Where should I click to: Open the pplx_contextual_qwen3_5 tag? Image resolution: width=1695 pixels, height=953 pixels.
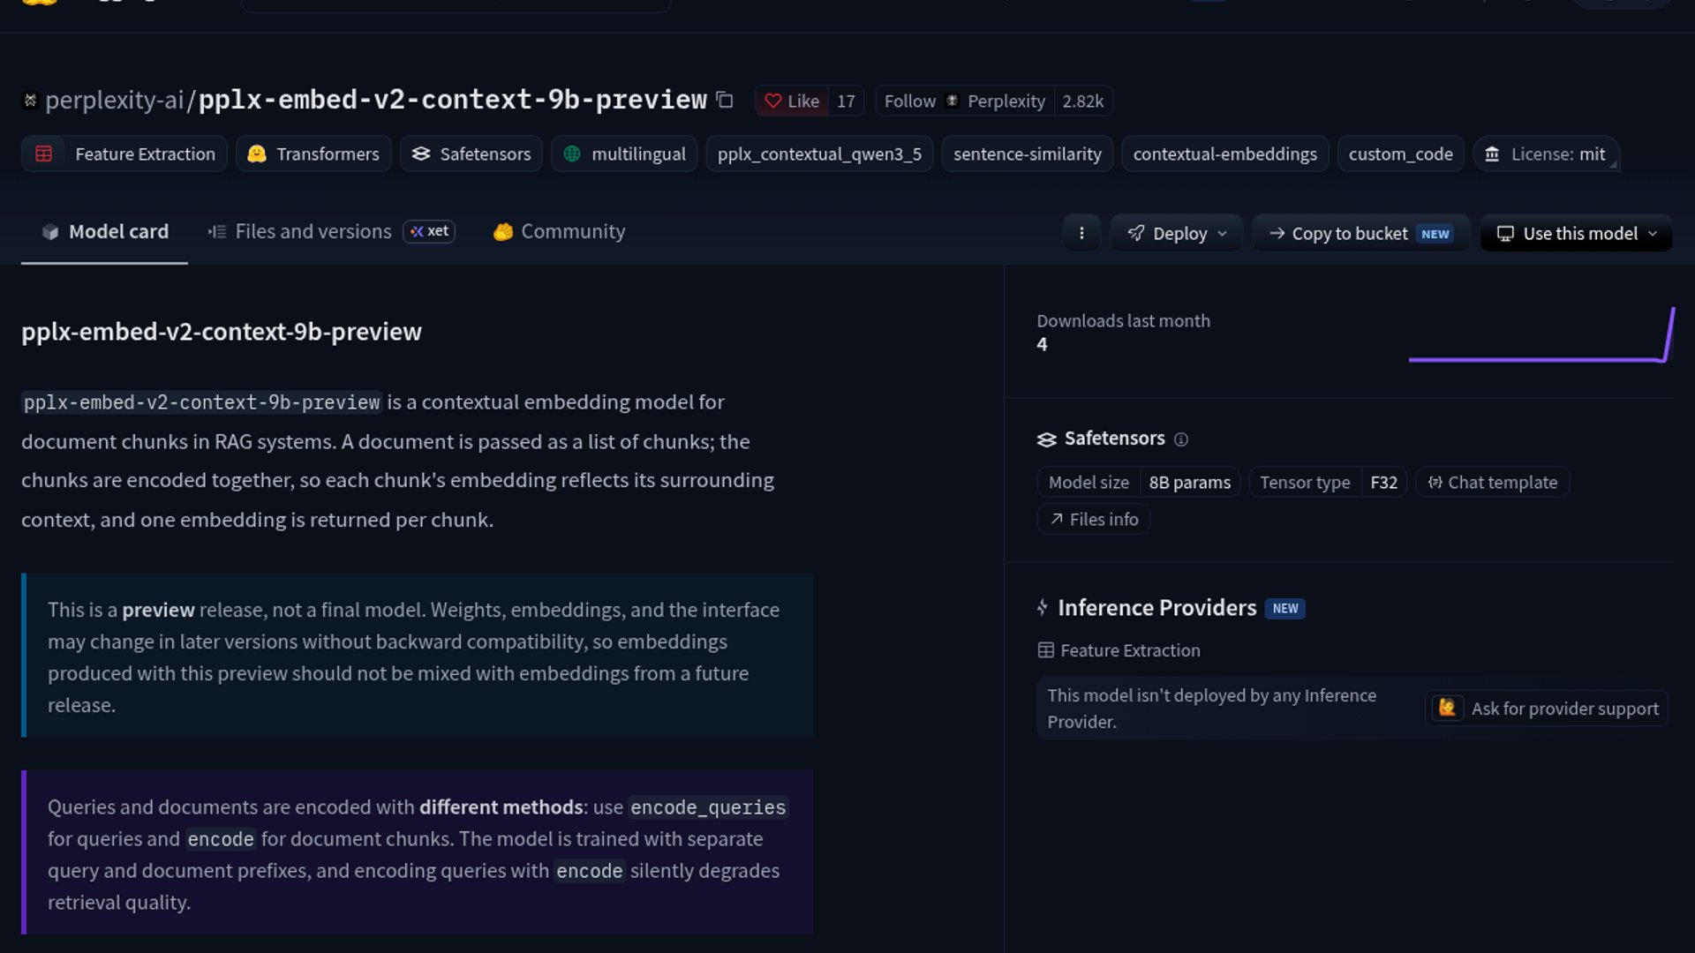pos(819,154)
